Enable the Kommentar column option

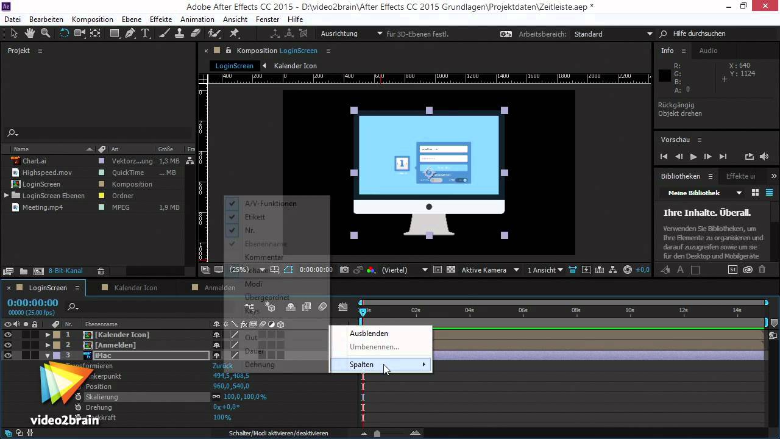[x=264, y=257]
